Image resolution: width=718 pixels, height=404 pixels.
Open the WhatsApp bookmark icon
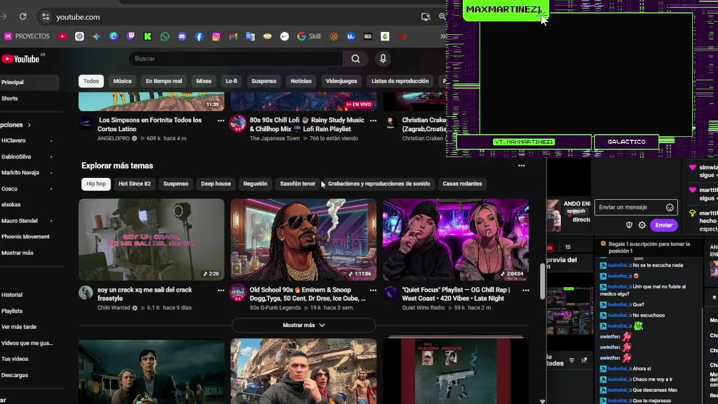pyautogui.click(x=165, y=36)
